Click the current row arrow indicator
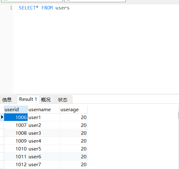The width and height of the screenshot is (179, 169). [2, 117]
